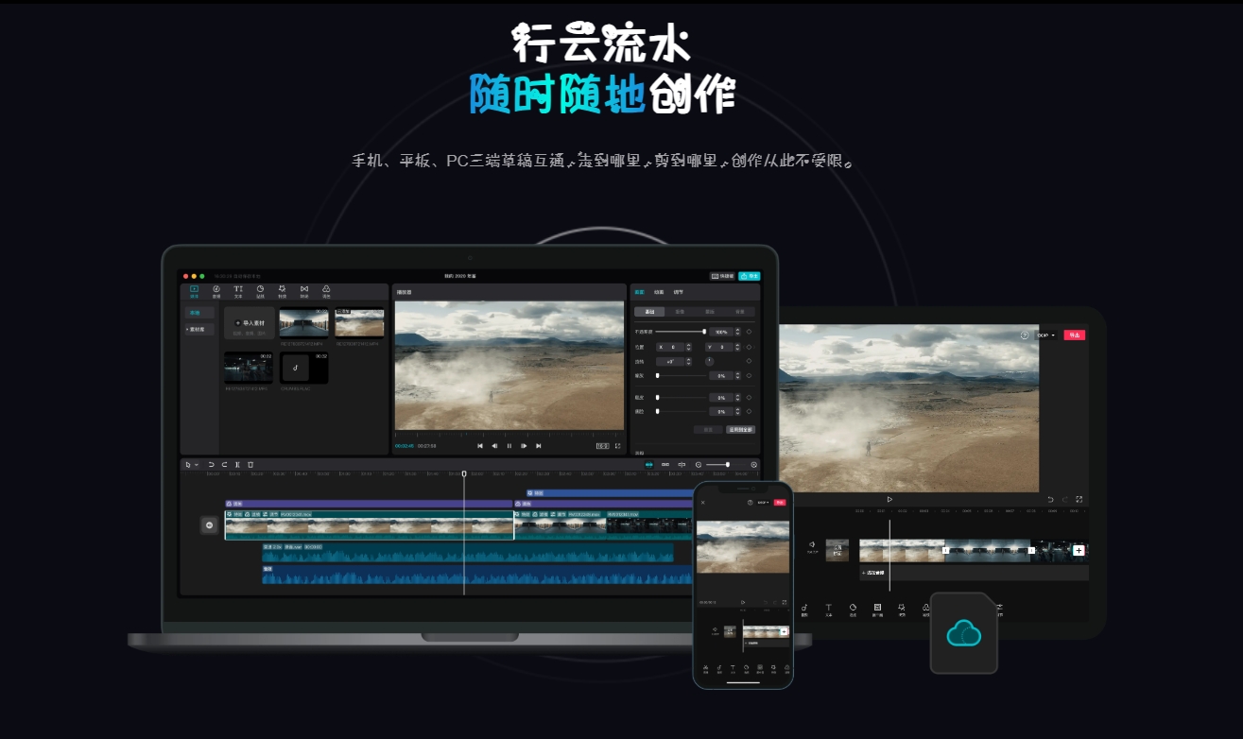Click the 导入素材 (Import Media) button

pos(249,323)
